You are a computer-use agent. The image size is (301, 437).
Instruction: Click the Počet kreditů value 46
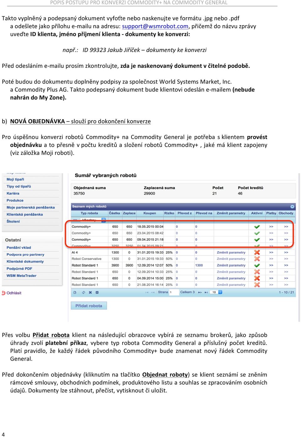[240, 193]
